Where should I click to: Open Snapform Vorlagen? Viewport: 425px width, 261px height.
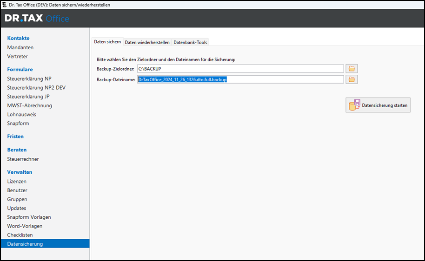29,217
